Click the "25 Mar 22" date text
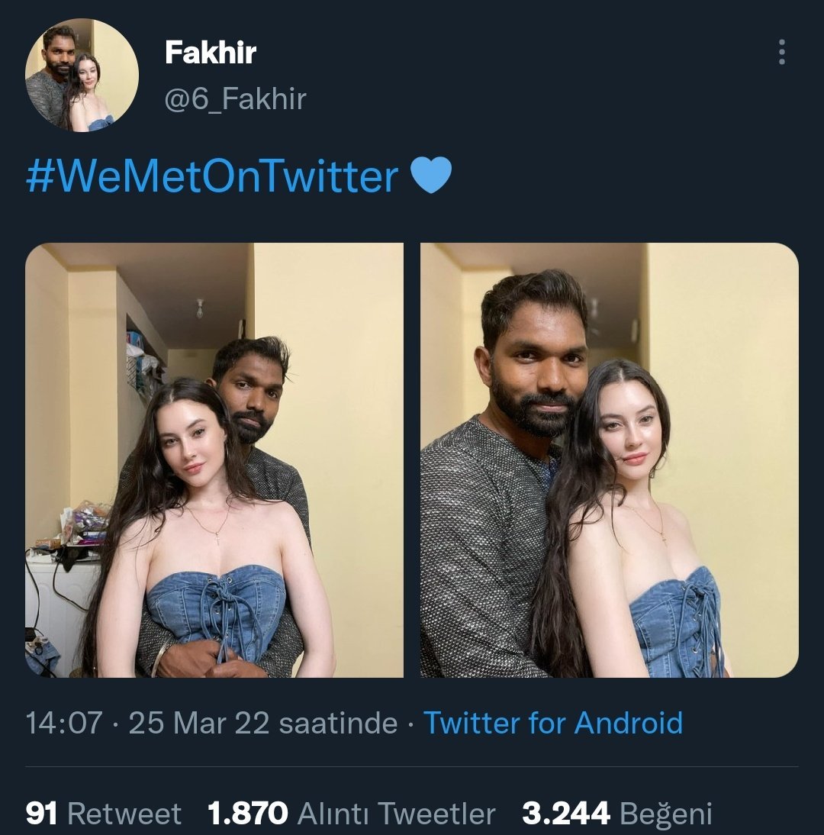Screen dimensions: 824x835 tap(198, 723)
